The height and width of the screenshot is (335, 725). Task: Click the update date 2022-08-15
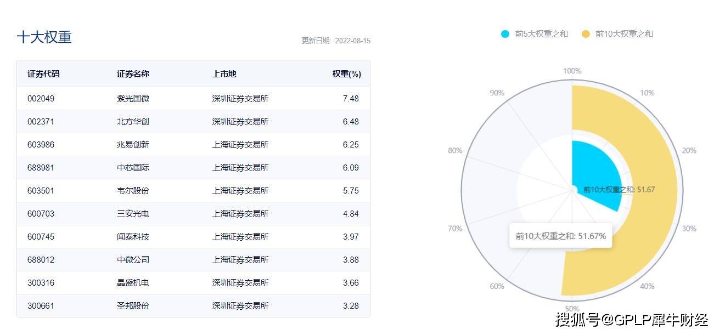click(x=353, y=41)
